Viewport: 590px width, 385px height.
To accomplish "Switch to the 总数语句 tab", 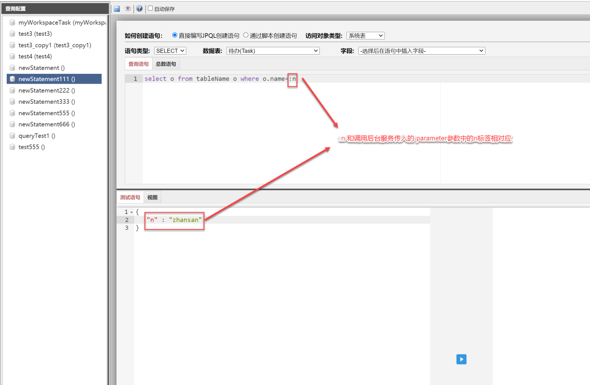I will click(x=166, y=64).
